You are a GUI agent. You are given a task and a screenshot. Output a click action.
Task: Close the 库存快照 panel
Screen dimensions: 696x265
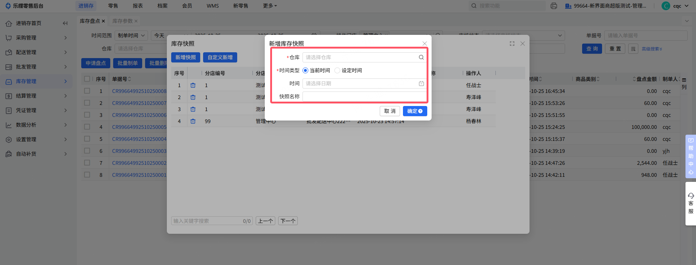pyautogui.click(x=523, y=44)
